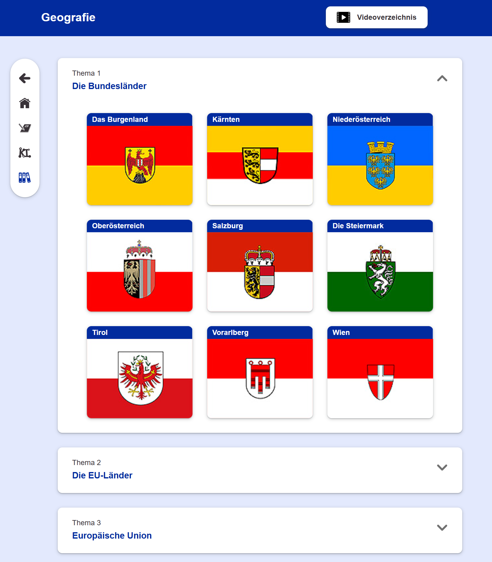Image resolution: width=492 pixels, height=562 pixels.
Task: Open the Kärnten flag card
Action: tap(260, 159)
